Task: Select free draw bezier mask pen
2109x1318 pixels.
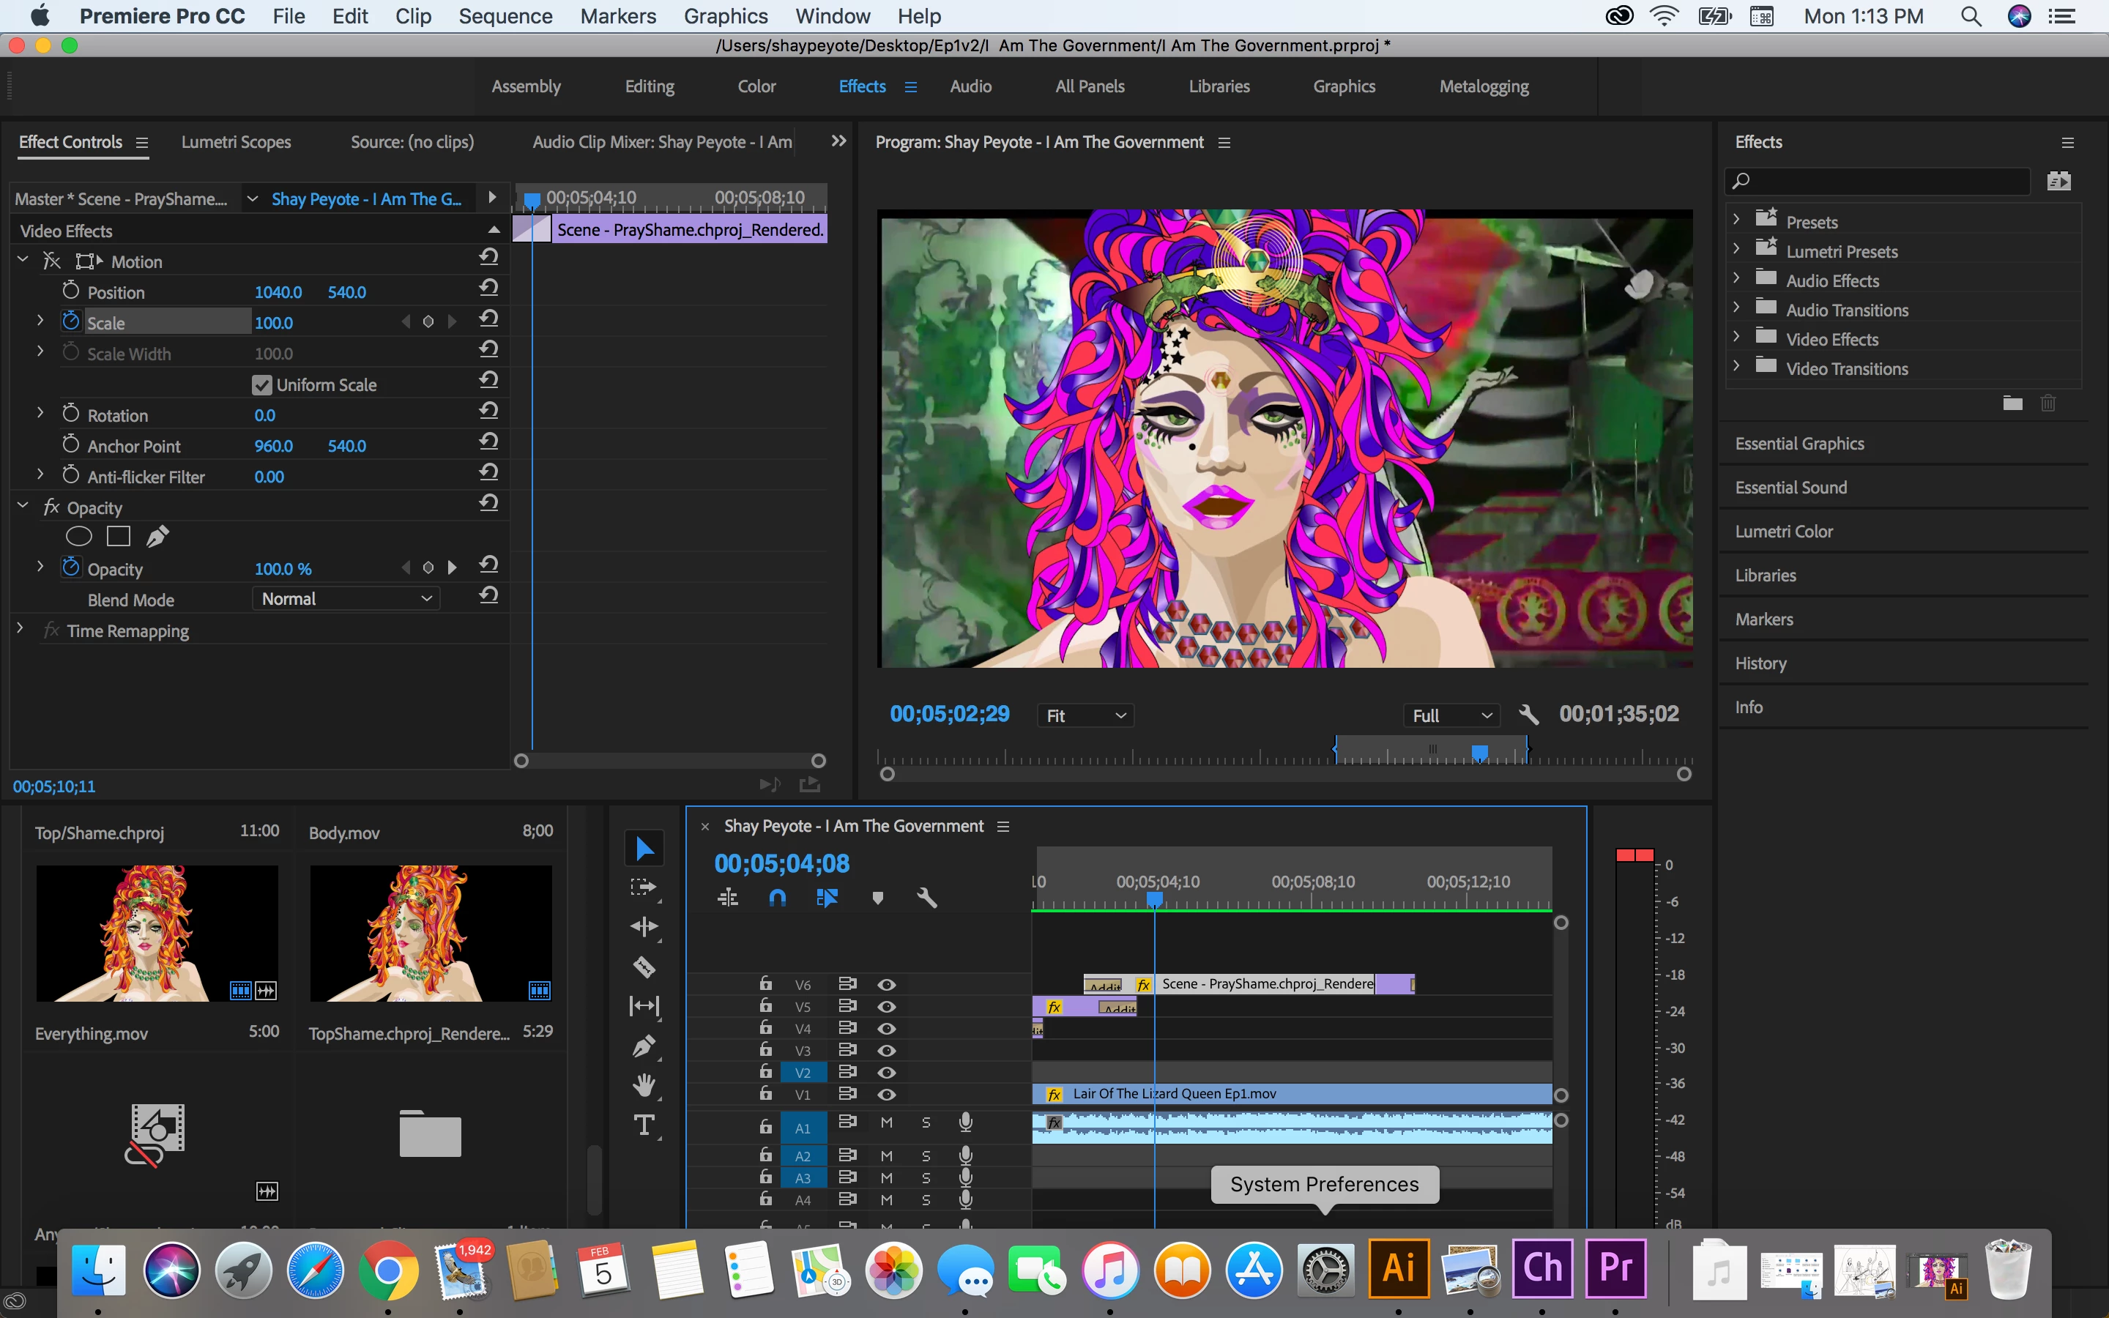Action: point(157,537)
